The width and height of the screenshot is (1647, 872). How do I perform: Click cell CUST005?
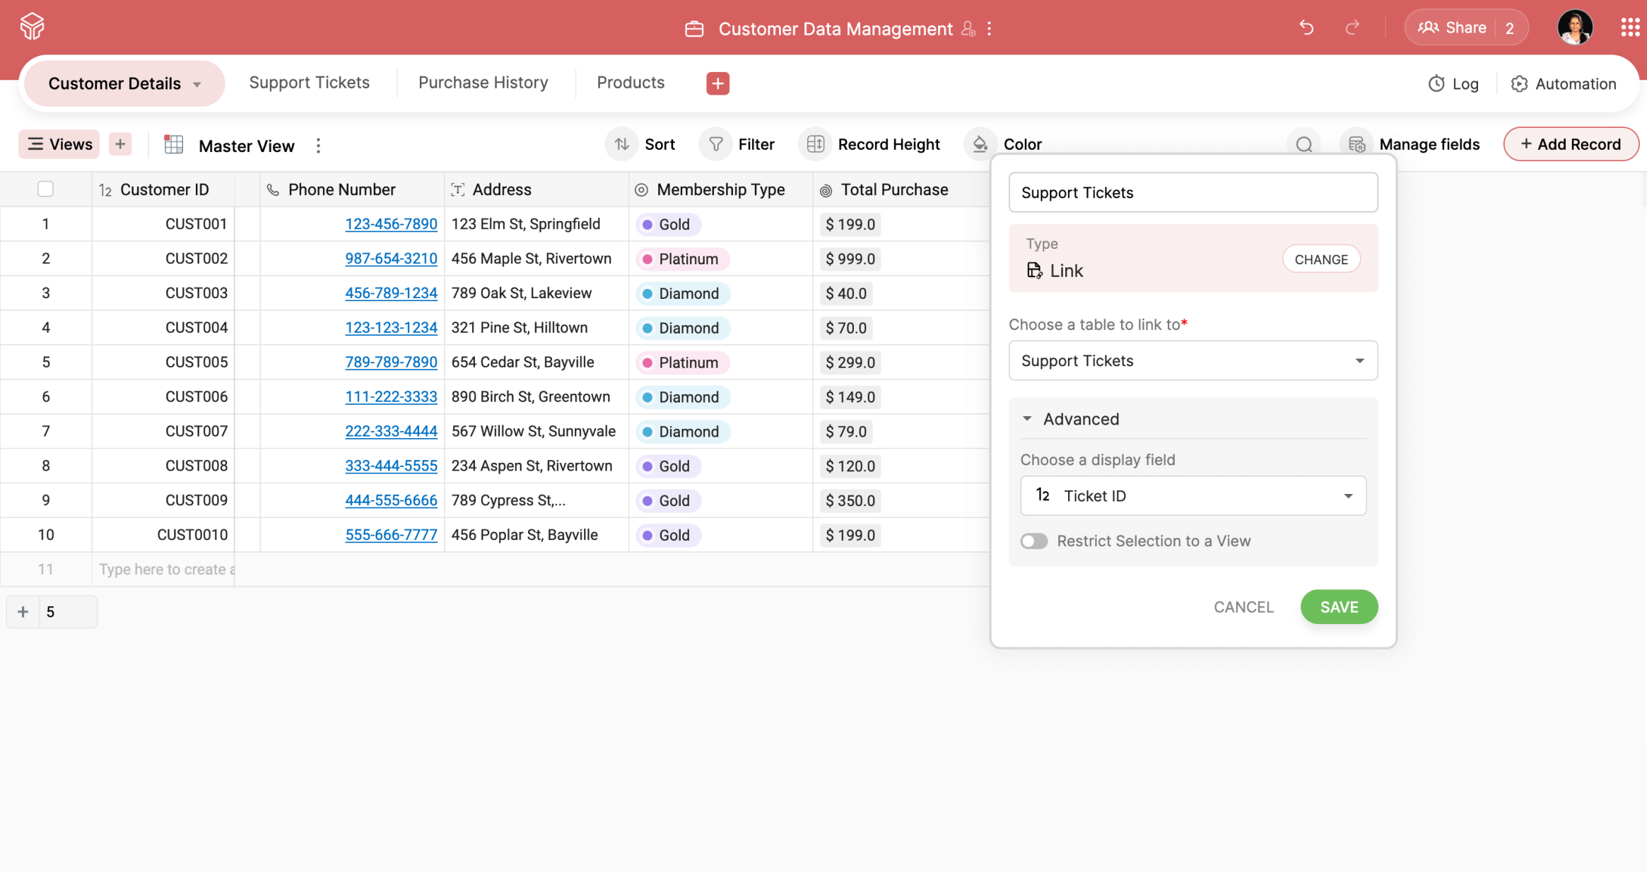(197, 362)
